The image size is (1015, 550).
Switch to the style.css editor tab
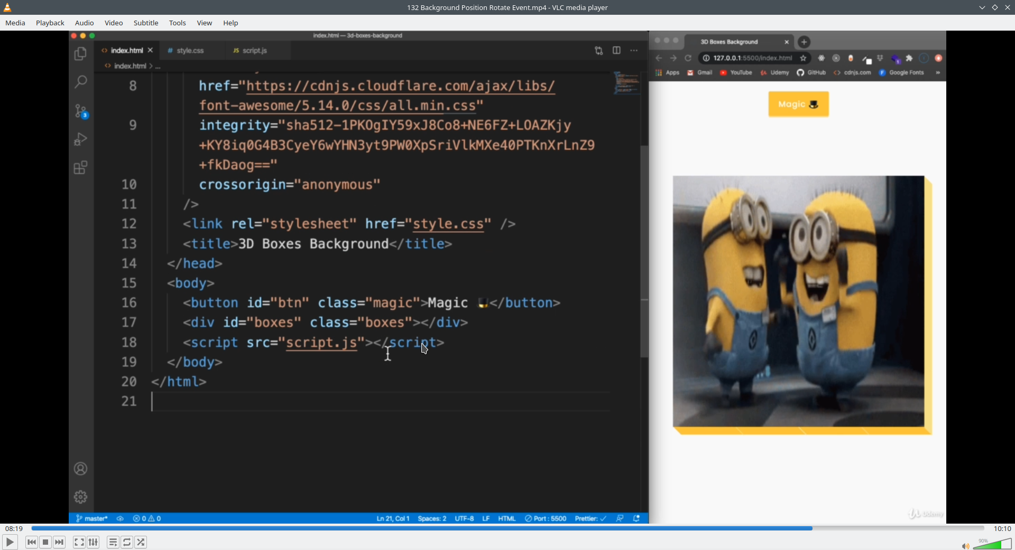point(190,51)
